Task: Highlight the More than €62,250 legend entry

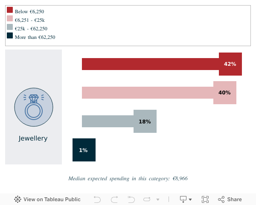Action: coord(35,37)
